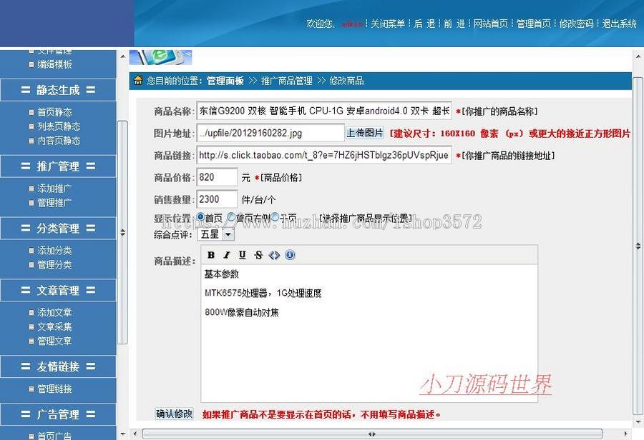Apply underline in the description editor
The height and width of the screenshot is (440, 644).
(x=243, y=254)
